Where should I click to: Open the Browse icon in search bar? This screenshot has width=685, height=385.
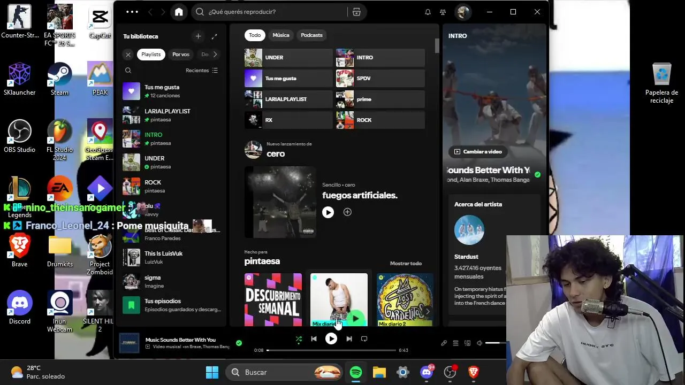pos(356,12)
